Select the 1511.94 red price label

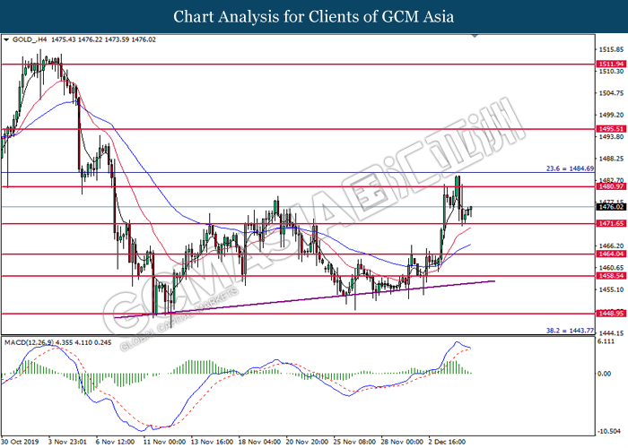611,64
